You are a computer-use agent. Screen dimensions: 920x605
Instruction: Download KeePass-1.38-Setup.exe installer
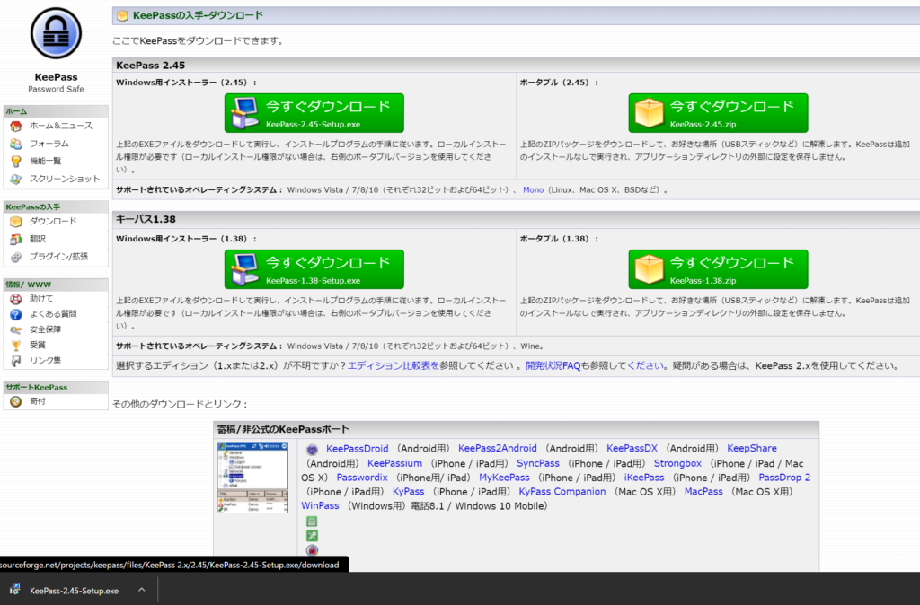[314, 268]
